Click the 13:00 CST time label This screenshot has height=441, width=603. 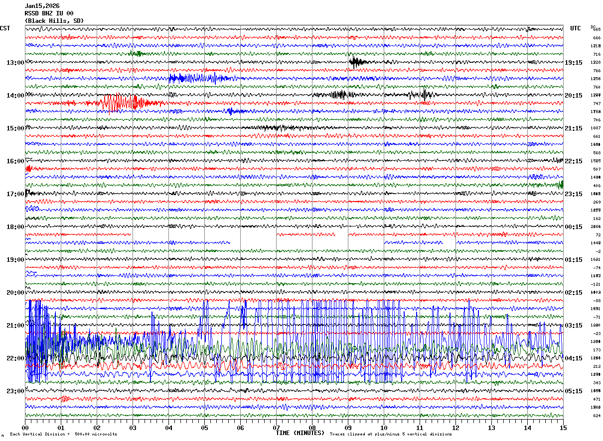[15, 63]
